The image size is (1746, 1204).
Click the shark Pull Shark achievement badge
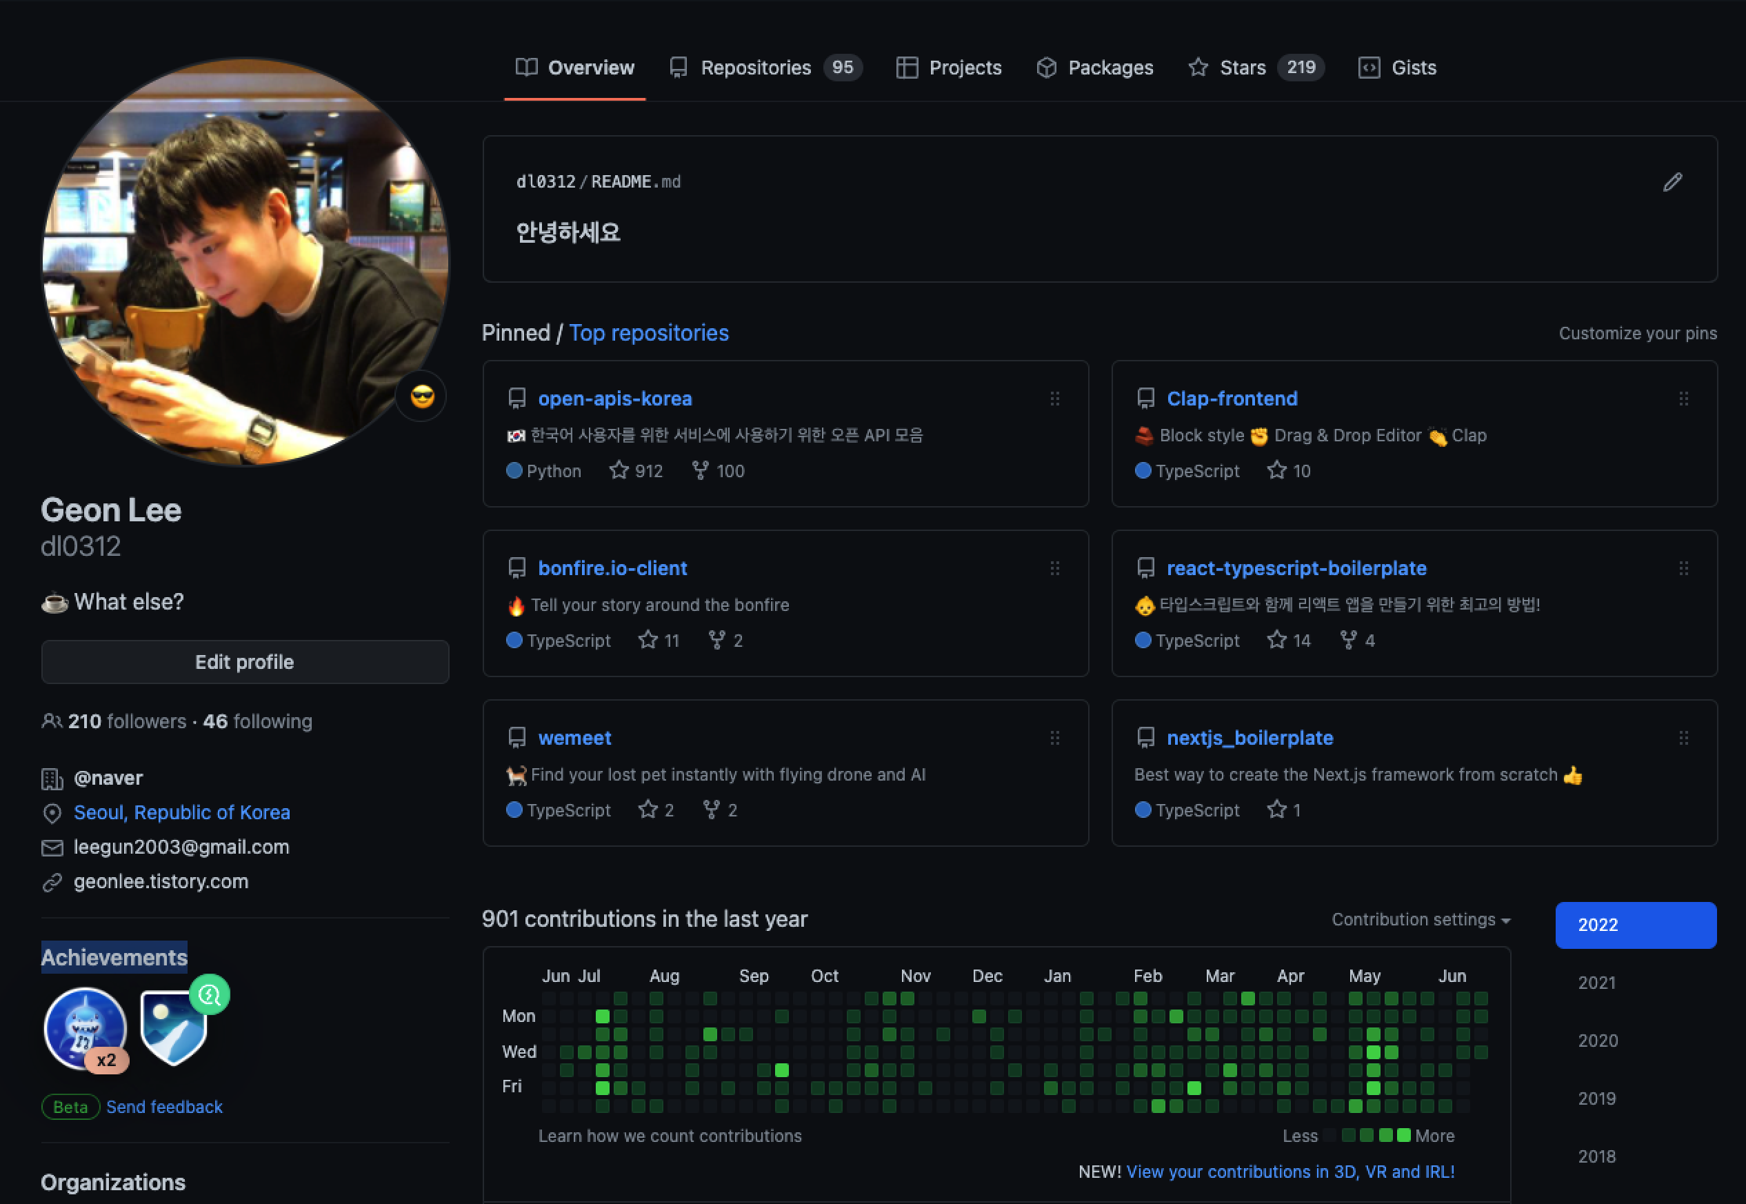click(x=86, y=1028)
